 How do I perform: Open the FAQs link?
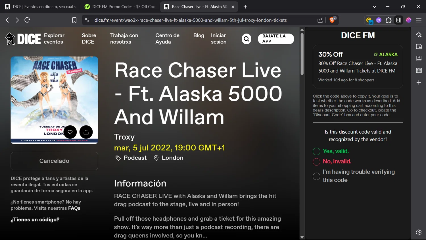[74, 208]
